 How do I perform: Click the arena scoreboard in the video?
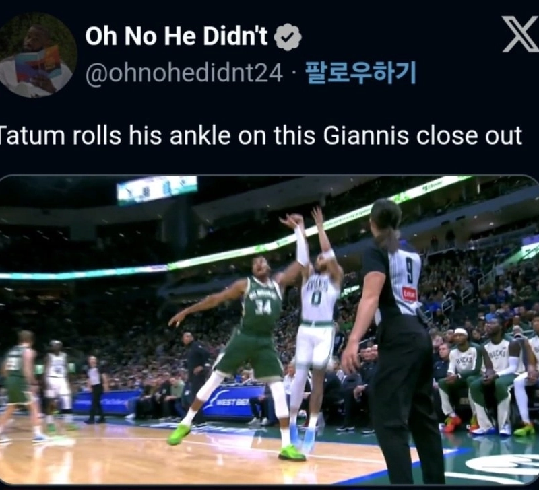tap(157, 190)
